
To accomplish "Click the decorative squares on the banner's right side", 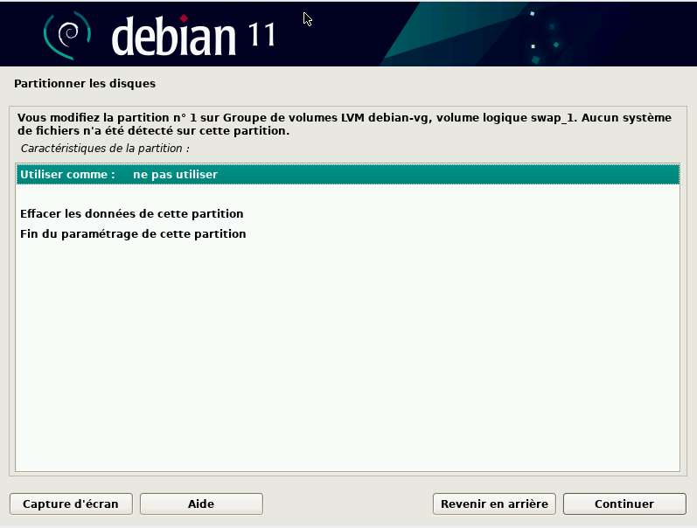I will tap(542, 37).
